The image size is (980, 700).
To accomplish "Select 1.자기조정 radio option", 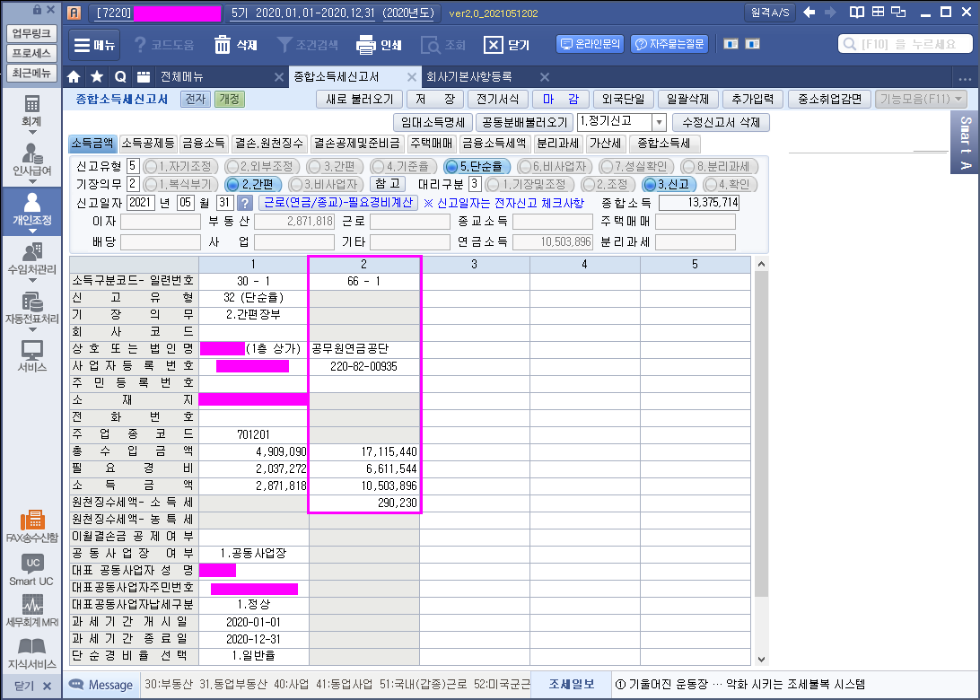I will coord(180,166).
